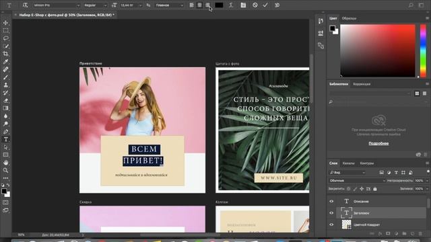Select the Healing Brush tool
The image size is (431, 242).
click(x=5, y=69)
